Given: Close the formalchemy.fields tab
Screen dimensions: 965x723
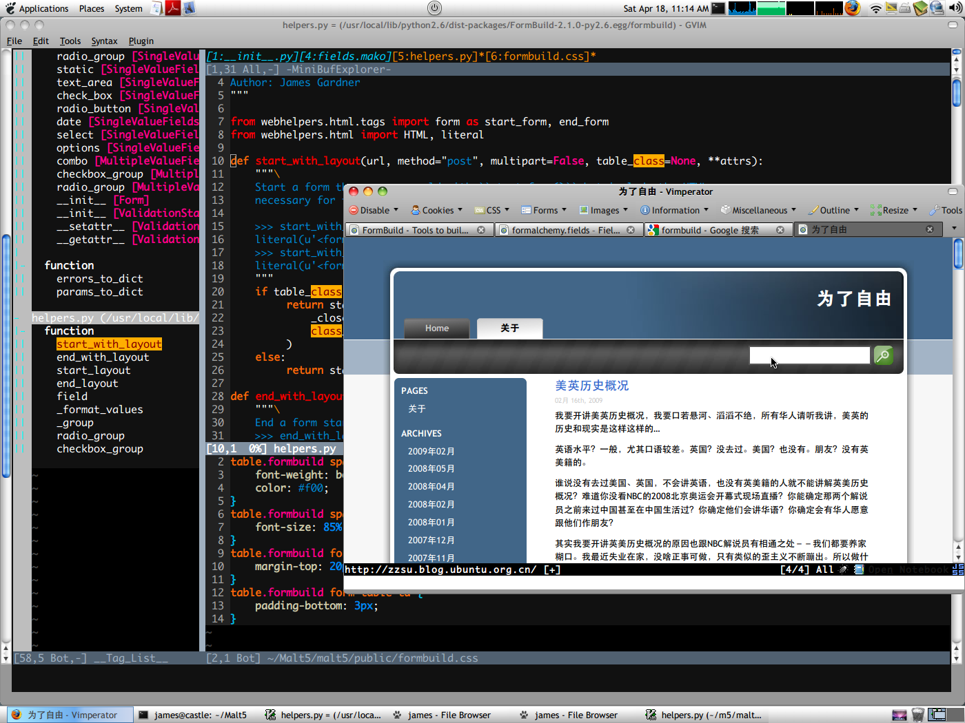Looking at the screenshot, I should click(x=631, y=230).
